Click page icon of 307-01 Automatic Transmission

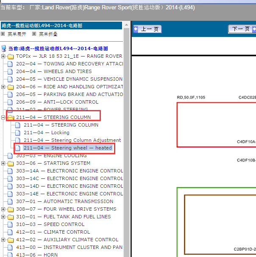coord(10,202)
